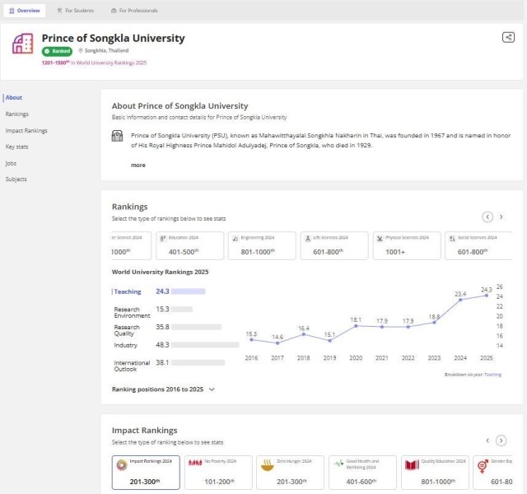Select the Engineering 2024 ranking card

[x=262, y=245]
